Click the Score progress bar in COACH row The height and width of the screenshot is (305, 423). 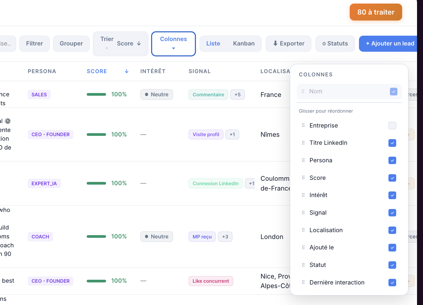coord(96,237)
